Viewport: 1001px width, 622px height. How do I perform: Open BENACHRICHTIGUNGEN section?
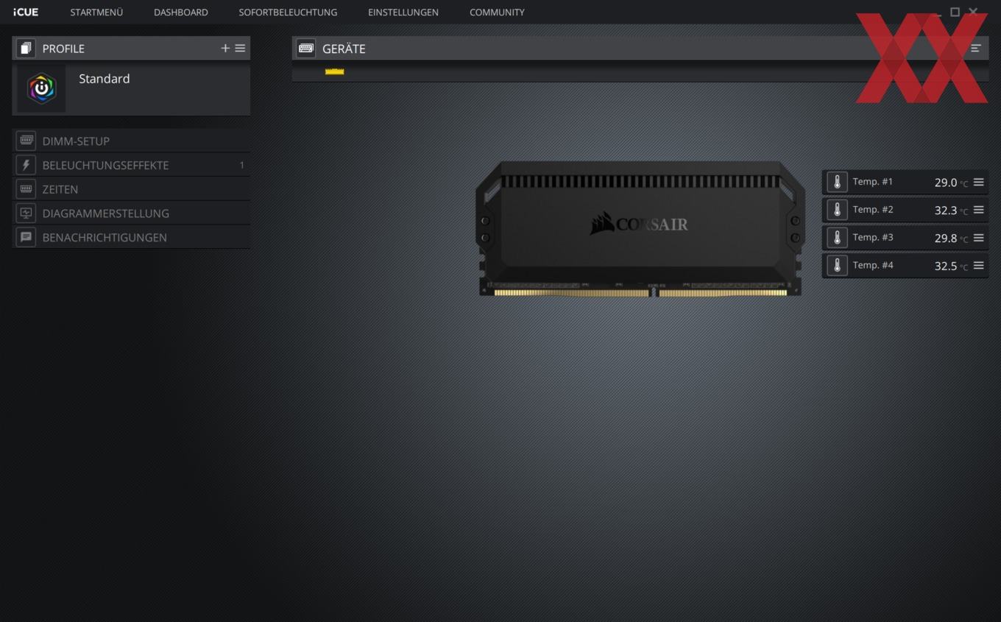tap(131, 237)
